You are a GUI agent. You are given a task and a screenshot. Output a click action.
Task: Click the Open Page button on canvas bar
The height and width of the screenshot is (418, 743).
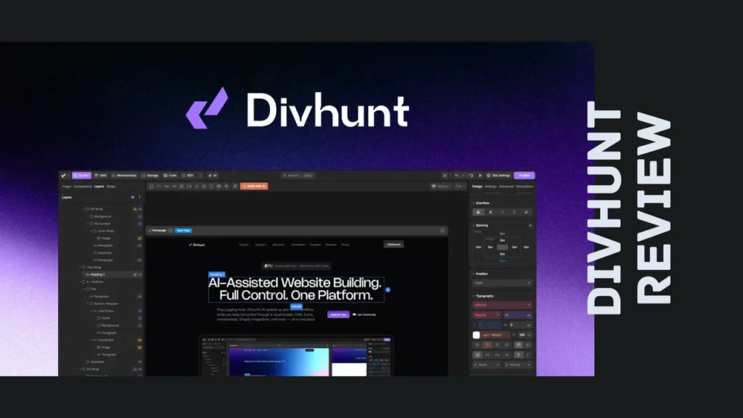184,230
